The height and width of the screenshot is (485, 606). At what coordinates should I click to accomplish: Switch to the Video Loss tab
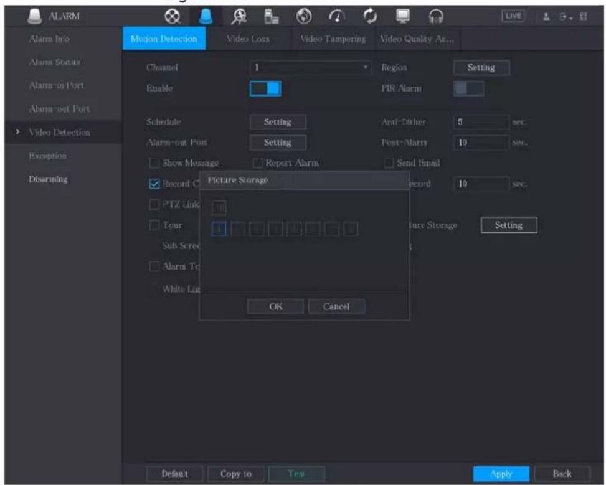coord(248,39)
